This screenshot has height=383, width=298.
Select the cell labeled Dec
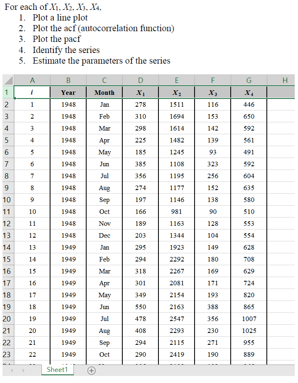pyautogui.click(x=104, y=235)
